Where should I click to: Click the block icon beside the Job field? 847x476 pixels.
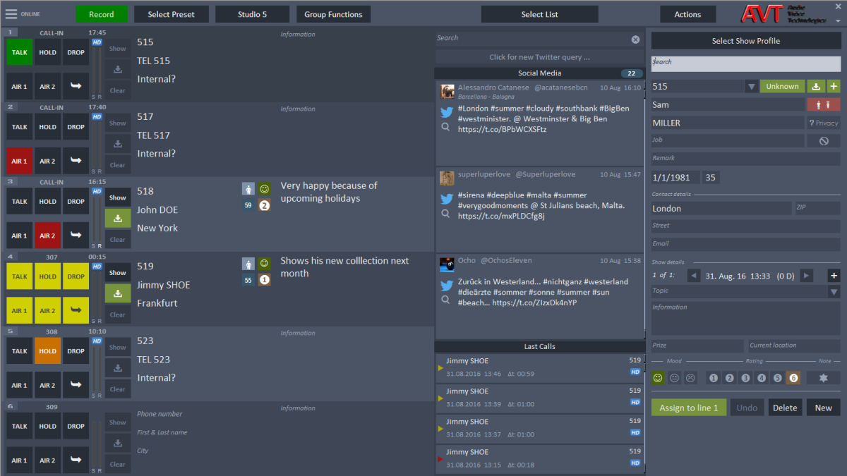(823, 141)
